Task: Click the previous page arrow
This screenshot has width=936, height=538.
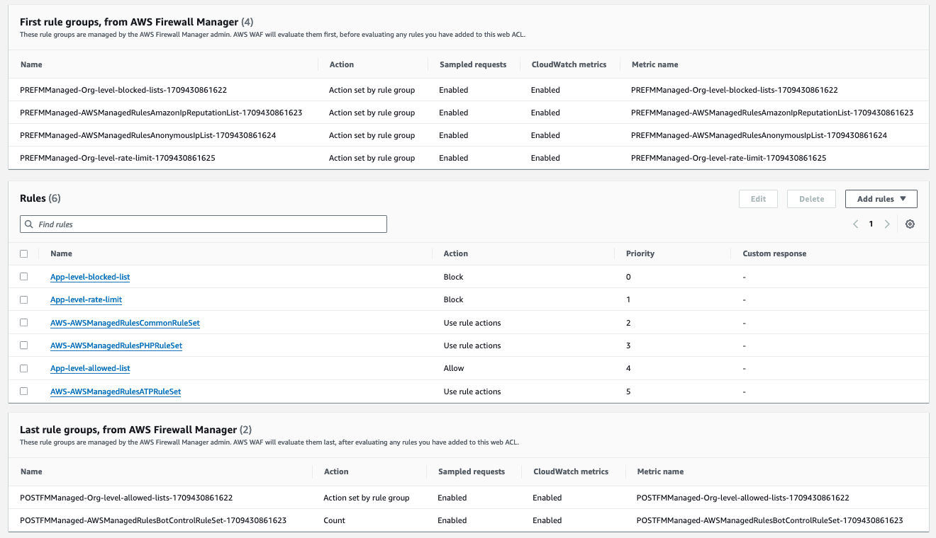Action: pyautogui.click(x=856, y=224)
